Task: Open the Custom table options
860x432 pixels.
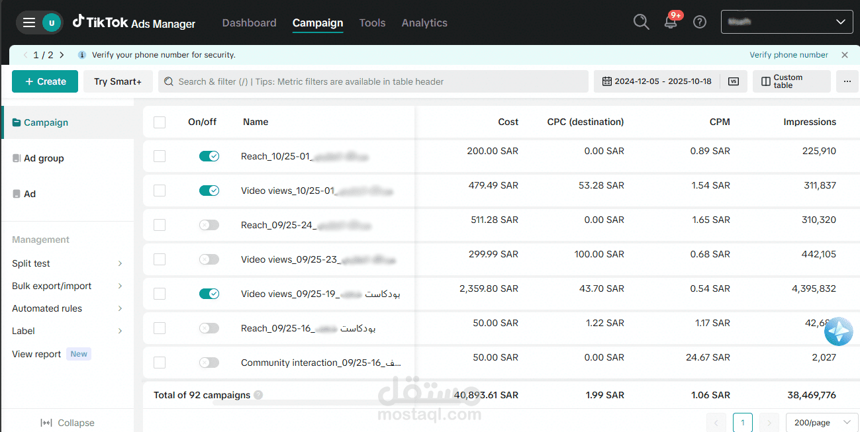Action: (x=791, y=81)
